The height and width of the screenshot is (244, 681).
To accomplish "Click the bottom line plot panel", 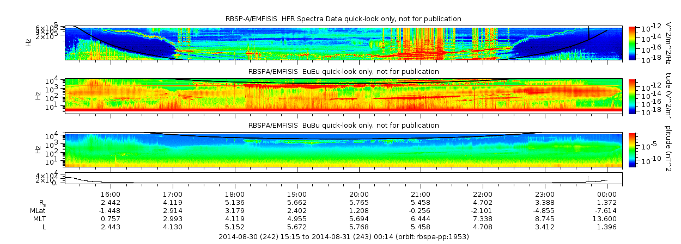I will click(343, 178).
